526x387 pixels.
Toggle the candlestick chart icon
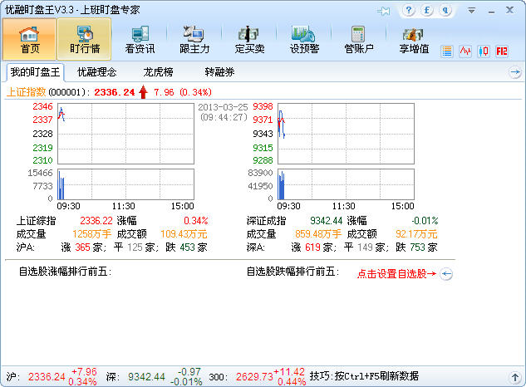[484, 51]
